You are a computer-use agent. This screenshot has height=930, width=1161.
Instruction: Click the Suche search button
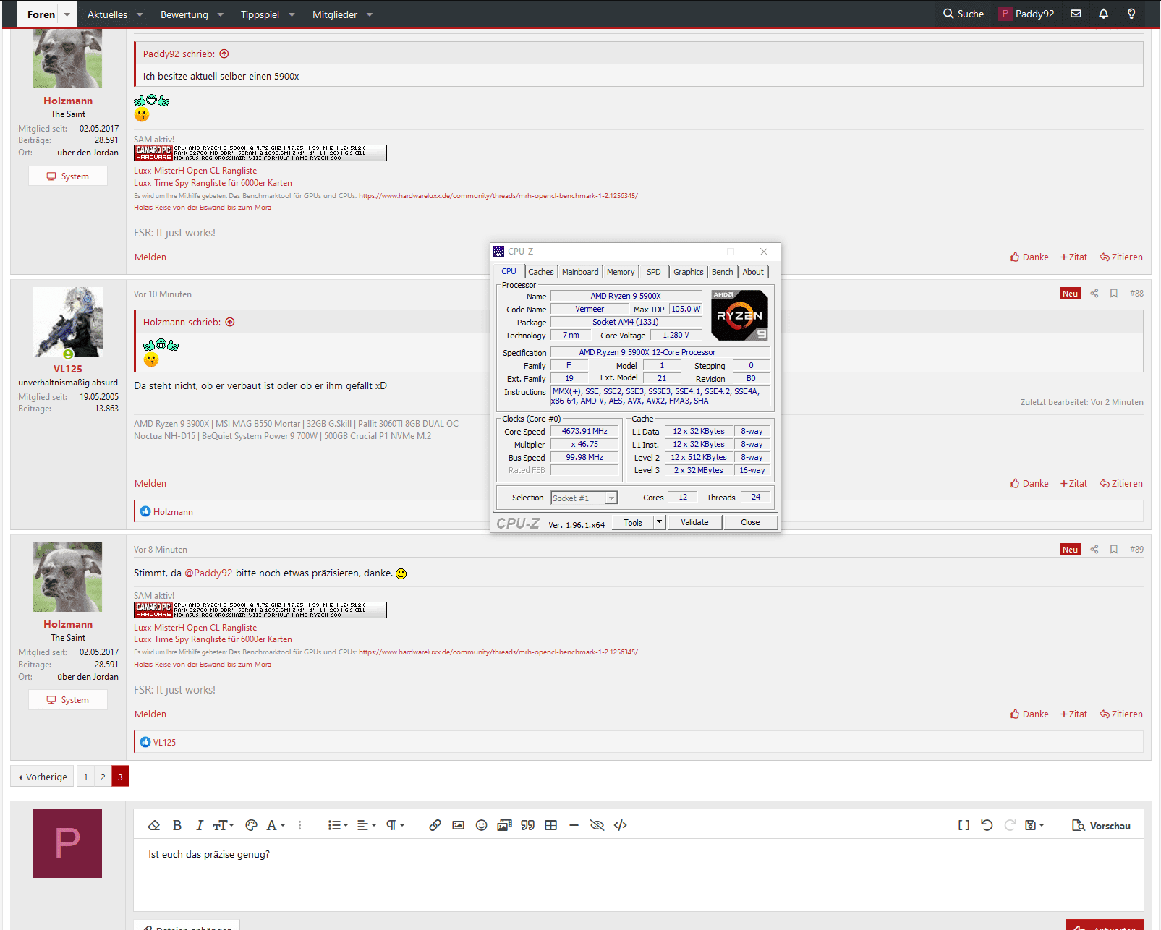coord(963,14)
